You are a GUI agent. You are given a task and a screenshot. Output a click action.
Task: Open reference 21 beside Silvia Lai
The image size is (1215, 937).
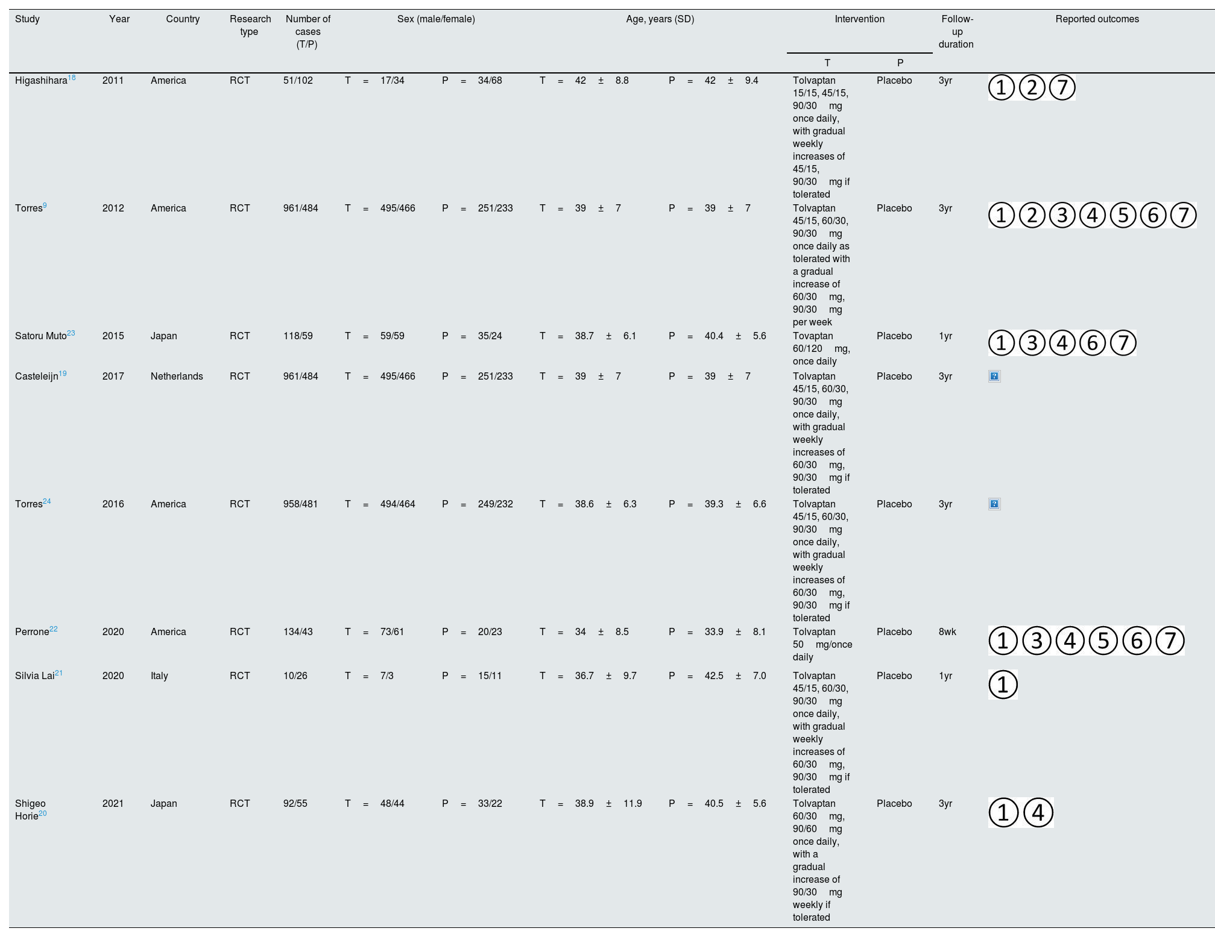pyautogui.click(x=58, y=673)
